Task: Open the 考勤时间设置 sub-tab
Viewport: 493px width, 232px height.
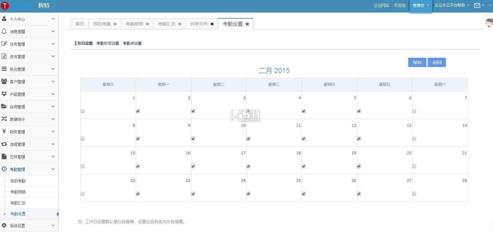Action: 108,44
